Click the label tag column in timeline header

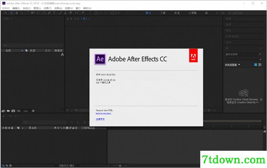(18, 128)
